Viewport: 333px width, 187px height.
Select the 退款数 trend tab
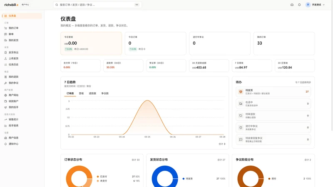[x=92, y=93]
